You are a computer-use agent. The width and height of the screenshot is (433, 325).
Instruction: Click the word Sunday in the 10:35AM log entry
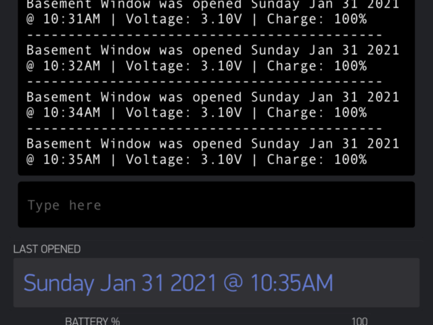pyautogui.click(x=275, y=144)
